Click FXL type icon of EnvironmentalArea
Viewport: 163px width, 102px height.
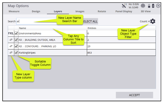coord(11,33)
